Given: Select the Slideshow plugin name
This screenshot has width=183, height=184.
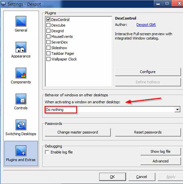Looking at the screenshot, I should click(59, 48).
